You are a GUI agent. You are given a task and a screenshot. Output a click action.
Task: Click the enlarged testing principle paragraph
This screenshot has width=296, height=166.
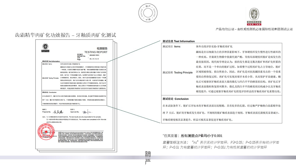(x=238, y=72)
